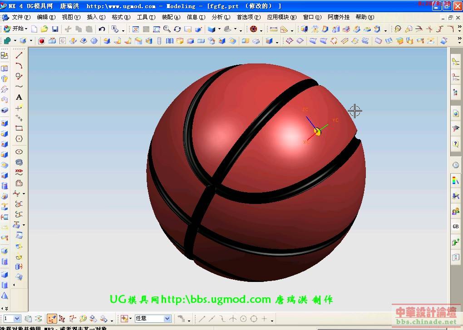Toggle the midpoint snap option

tap(212, 319)
